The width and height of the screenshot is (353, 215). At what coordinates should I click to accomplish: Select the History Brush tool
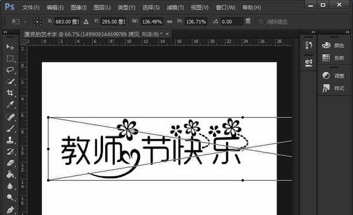pyautogui.click(x=10, y=151)
